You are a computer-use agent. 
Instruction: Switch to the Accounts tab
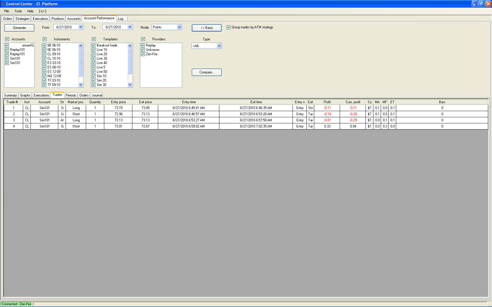tap(74, 19)
